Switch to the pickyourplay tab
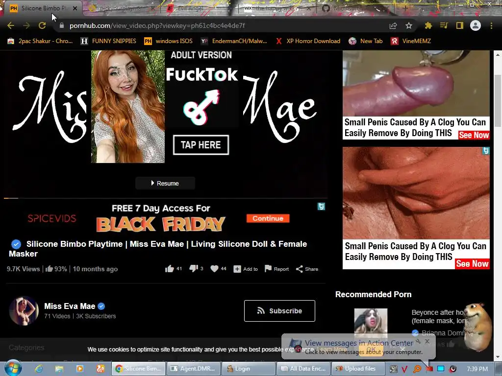 click(121, 9)
